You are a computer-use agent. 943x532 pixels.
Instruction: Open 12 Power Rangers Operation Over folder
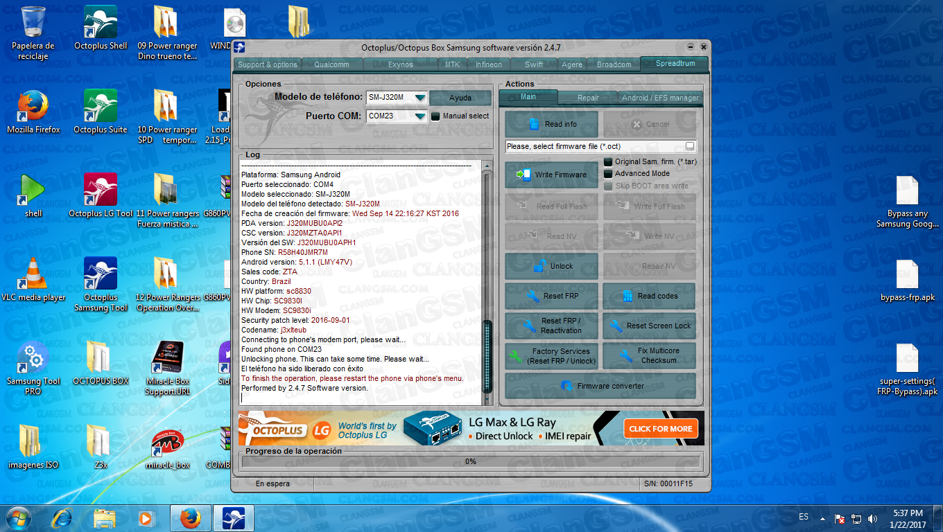167,284
